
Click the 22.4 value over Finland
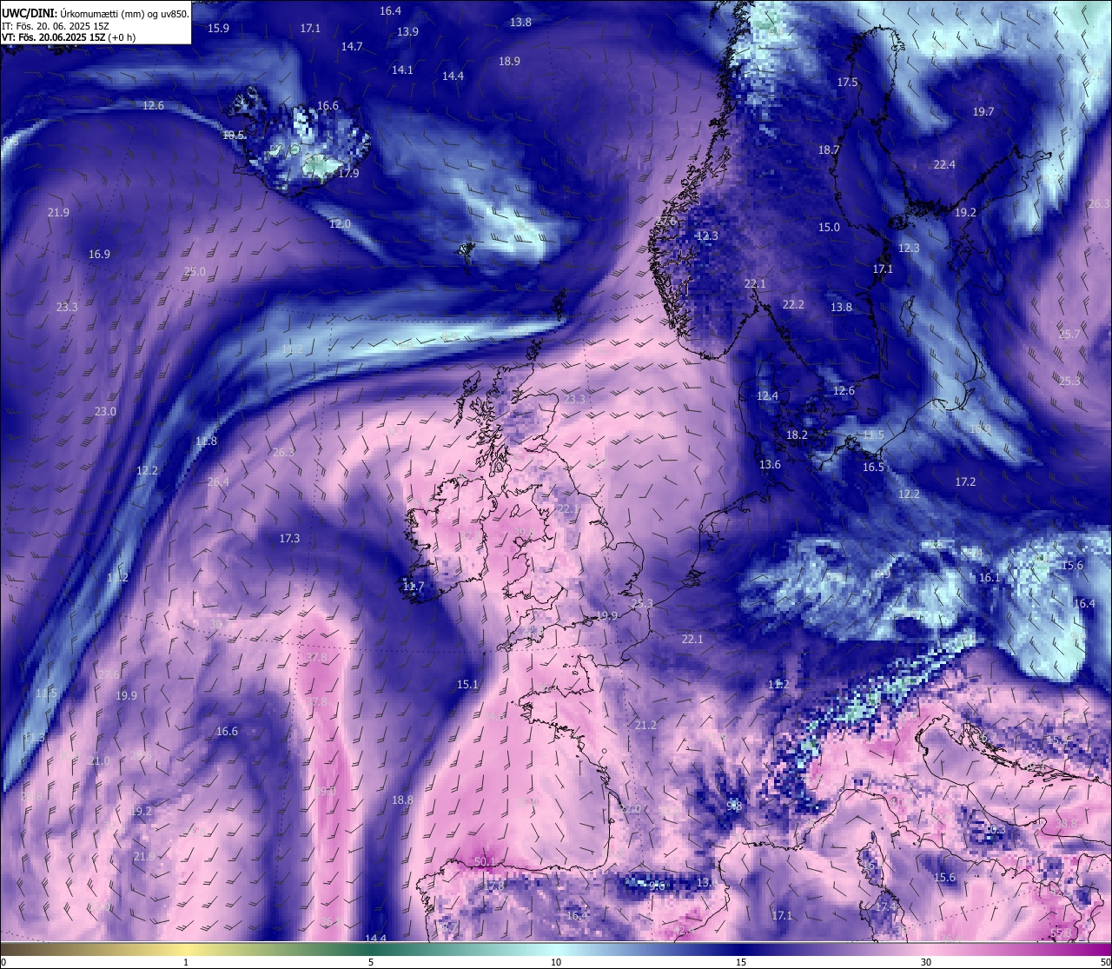tap(944, 165)
